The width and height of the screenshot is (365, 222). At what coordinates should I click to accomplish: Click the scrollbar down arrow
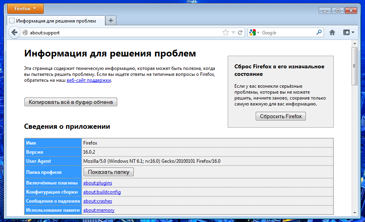click(x=355, y=213)
